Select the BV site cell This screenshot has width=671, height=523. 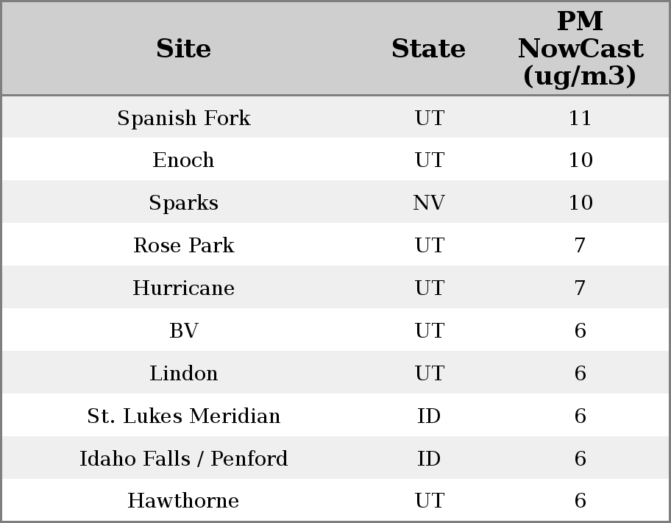pos(183,331)
